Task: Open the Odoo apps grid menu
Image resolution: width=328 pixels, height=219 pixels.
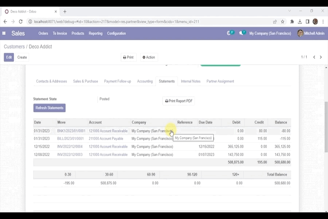Action: [x=4, y=33]
